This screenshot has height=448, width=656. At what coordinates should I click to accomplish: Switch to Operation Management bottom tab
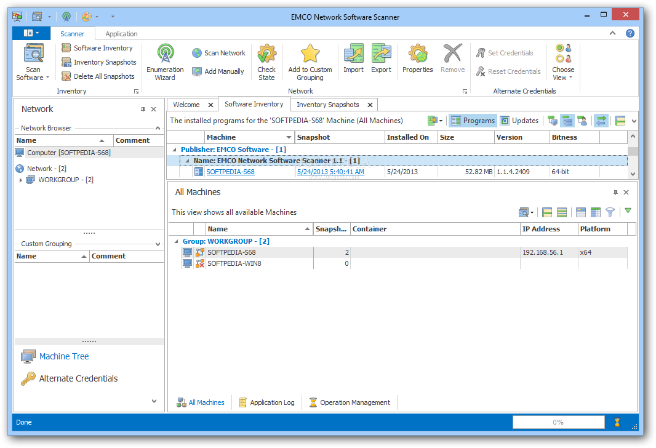tap(350, 402)
